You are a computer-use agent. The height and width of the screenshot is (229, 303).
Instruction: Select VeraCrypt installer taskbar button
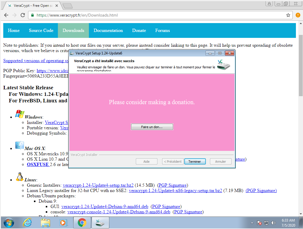coord(100,222)
